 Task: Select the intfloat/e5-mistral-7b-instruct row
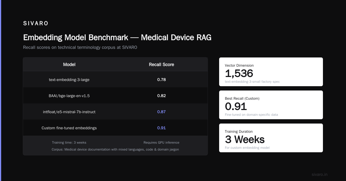115,112
